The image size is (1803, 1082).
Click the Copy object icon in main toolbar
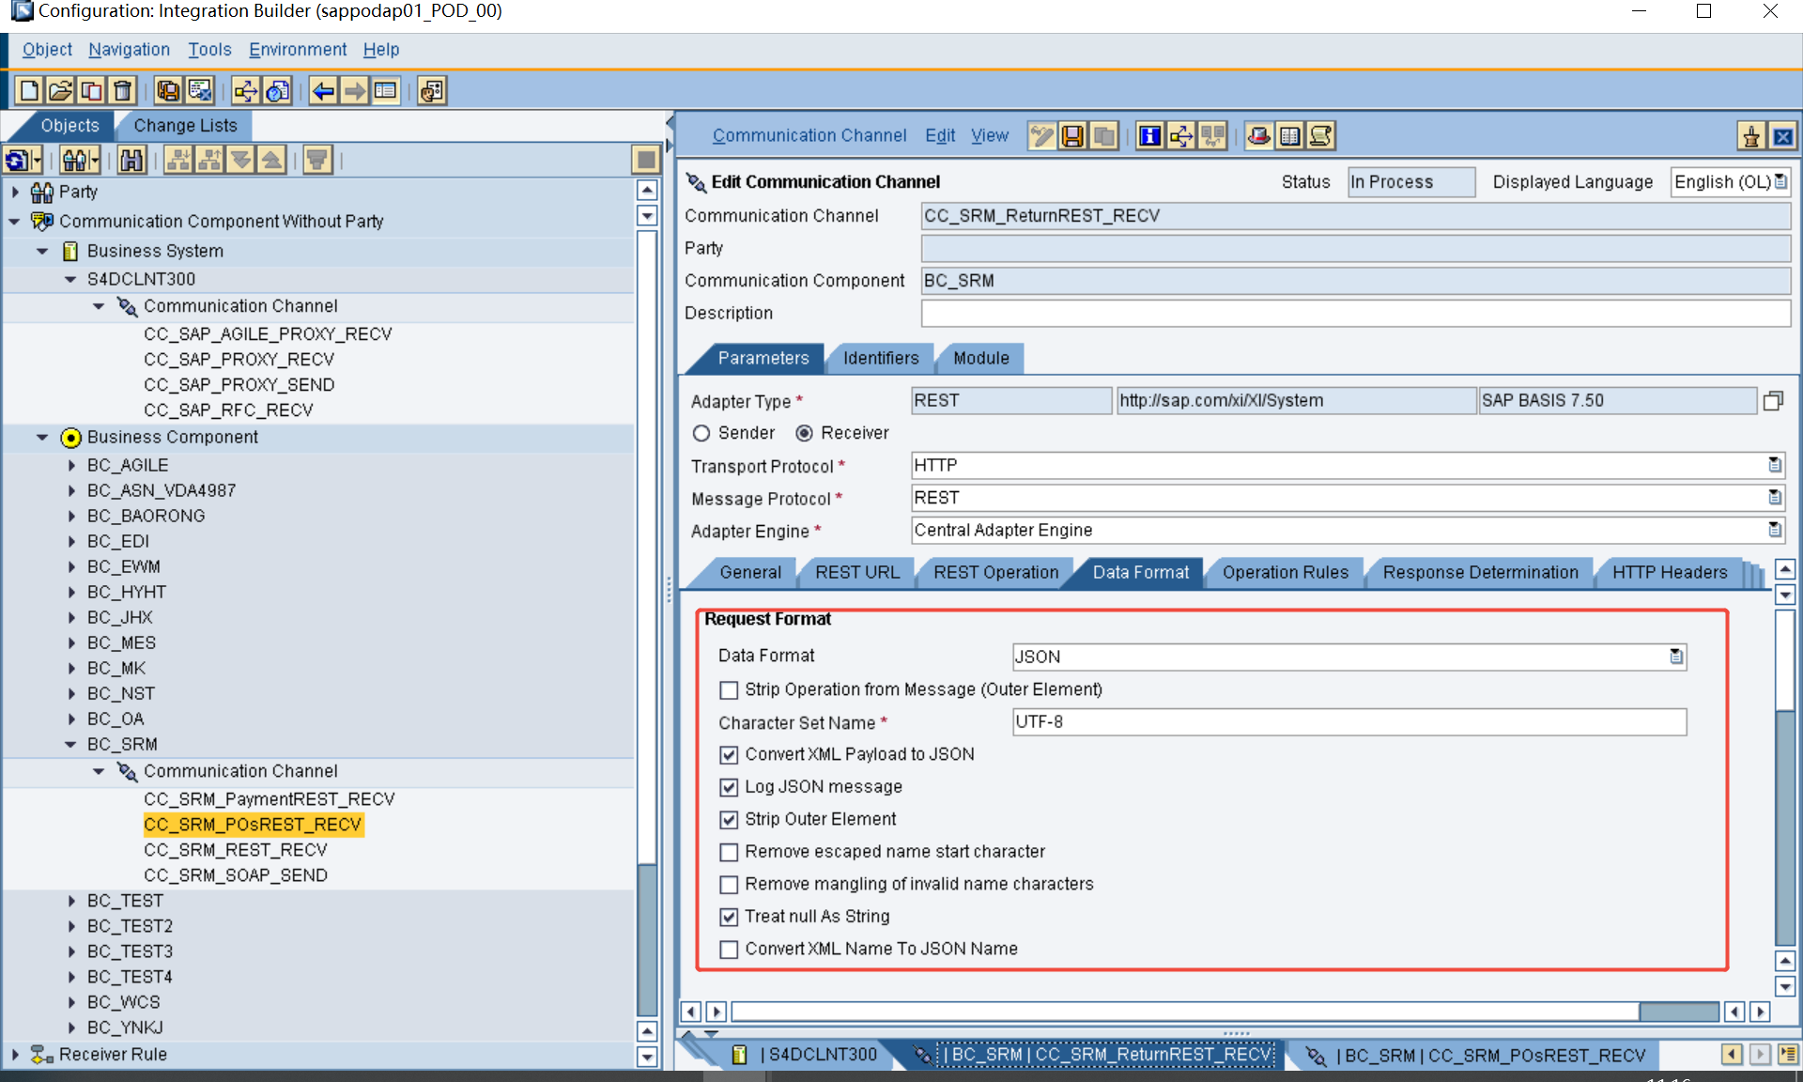click(91, 91)
